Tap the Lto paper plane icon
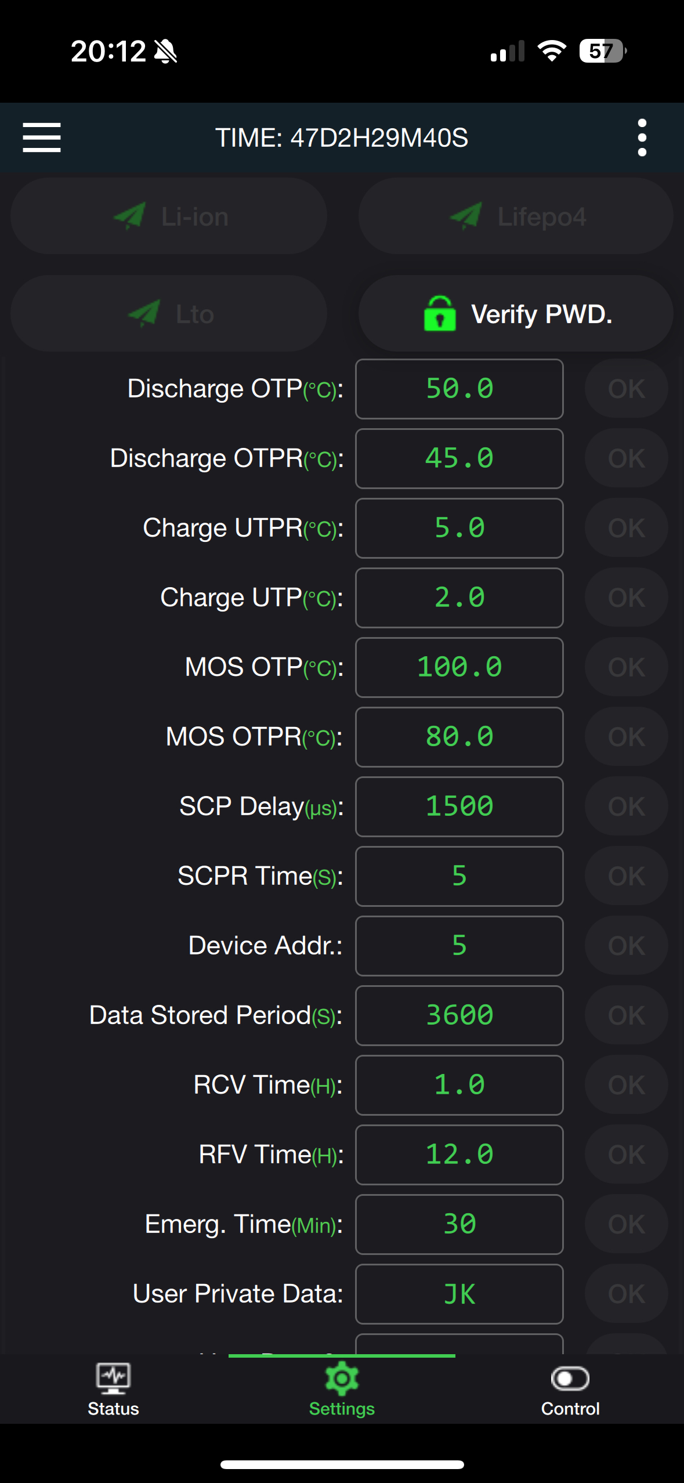The width and height of the screenshot is (684, 1483). click(x=144, y=314)
